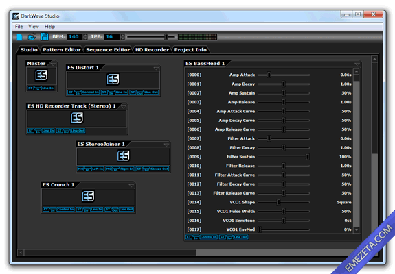395x274 pixels.
Task: Open the Help menu
Action: [x=49, y=27]
